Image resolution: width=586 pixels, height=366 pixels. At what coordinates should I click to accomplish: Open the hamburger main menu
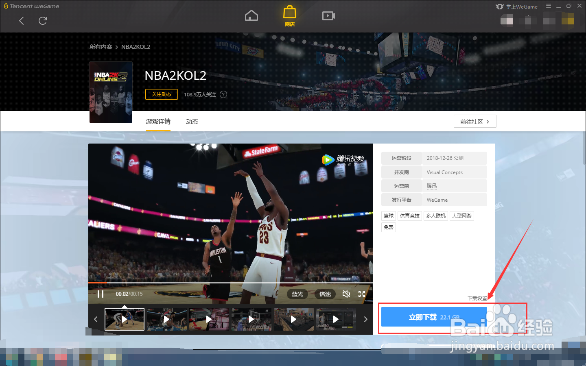[x=549, y=6]
